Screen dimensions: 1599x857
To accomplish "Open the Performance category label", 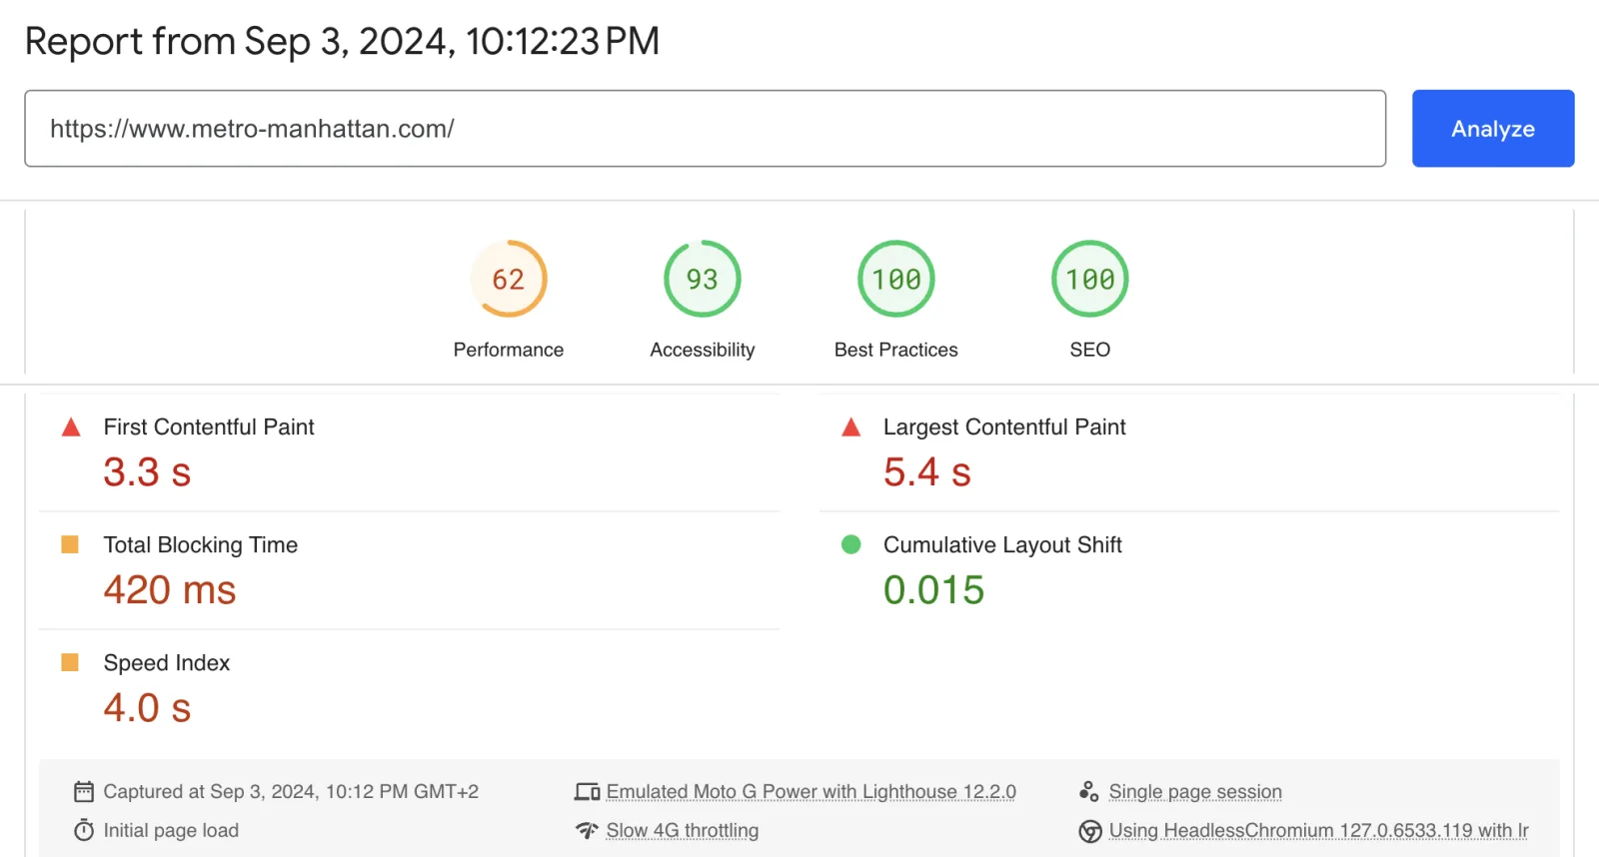I will [509, 350].
